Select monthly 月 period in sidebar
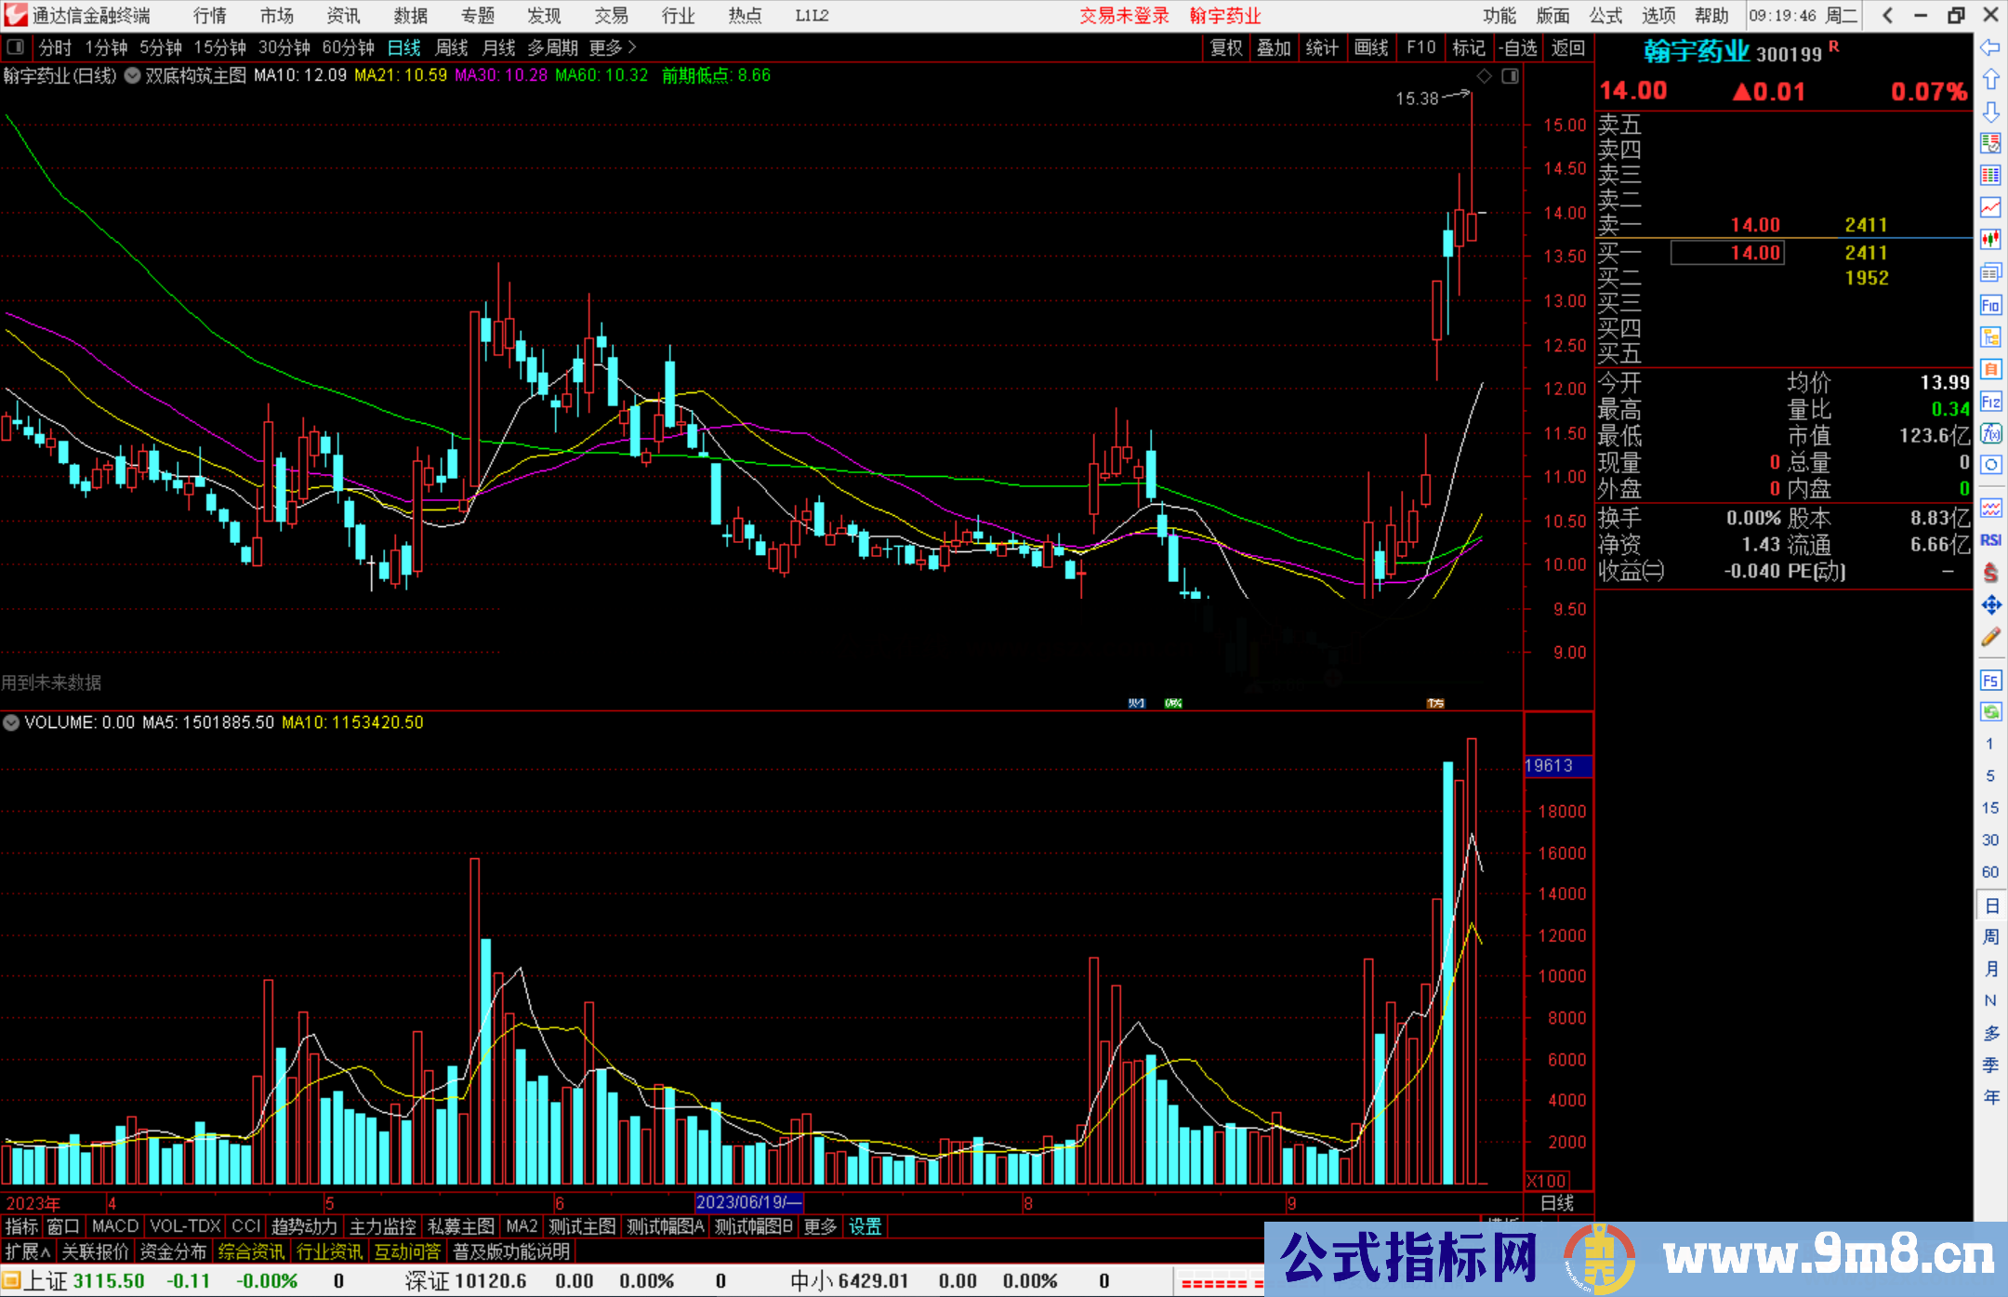2008x1297 pixels. point(1990,969)
